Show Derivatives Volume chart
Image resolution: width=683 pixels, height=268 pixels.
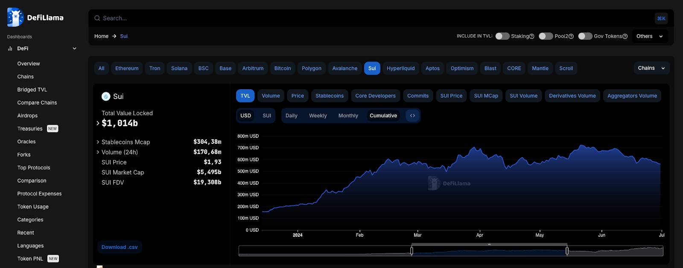tap(572, 96)
